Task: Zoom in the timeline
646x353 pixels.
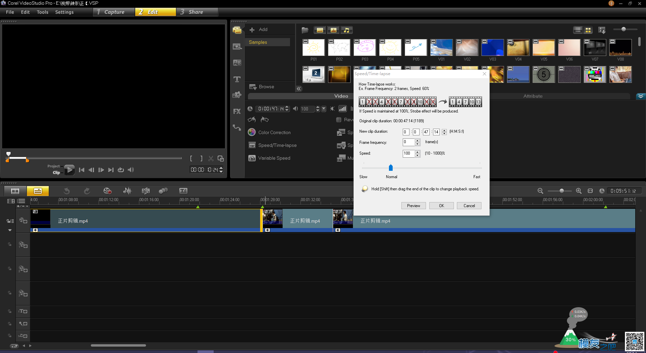Action: pos(579,191)
